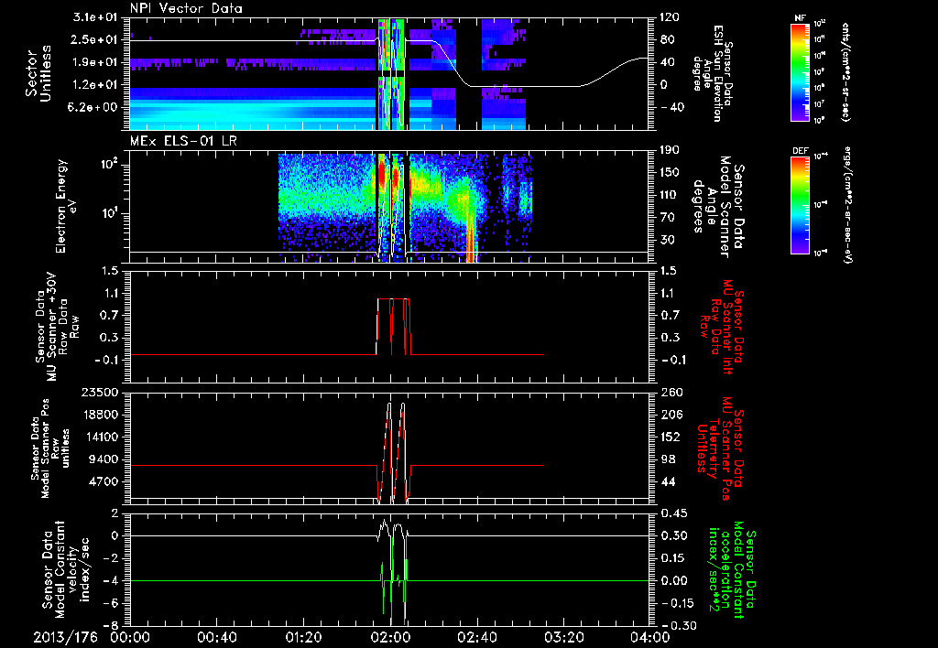Click the 'MU Scanner +30V Raw Data' axis label
Viewport: 938px width, 648px height.
tap(57, 327)
